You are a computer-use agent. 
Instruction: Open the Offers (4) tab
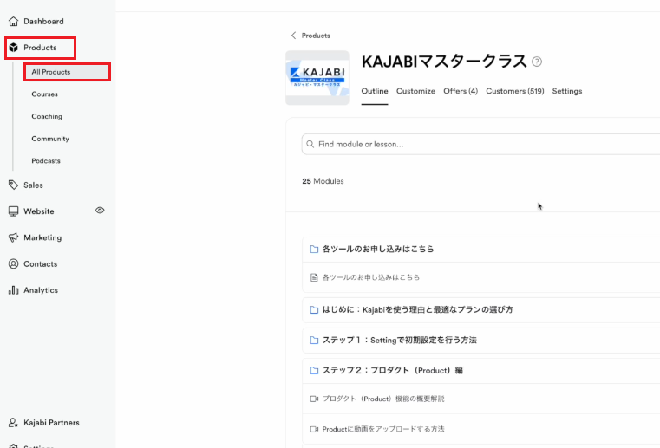[461, 91]
